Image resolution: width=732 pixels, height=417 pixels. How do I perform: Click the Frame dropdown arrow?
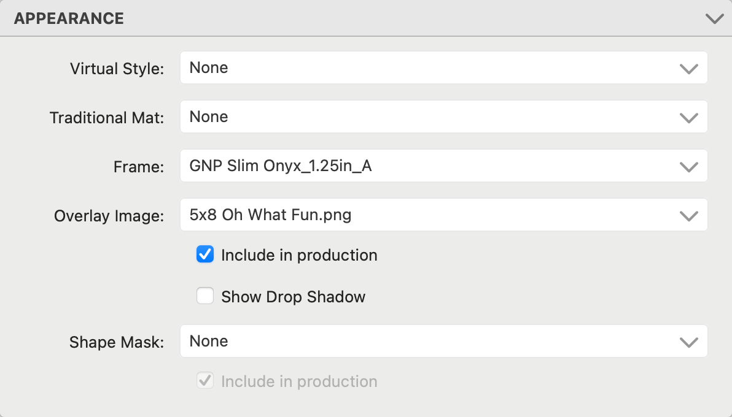pyautogui.click(x=689, y=166)
